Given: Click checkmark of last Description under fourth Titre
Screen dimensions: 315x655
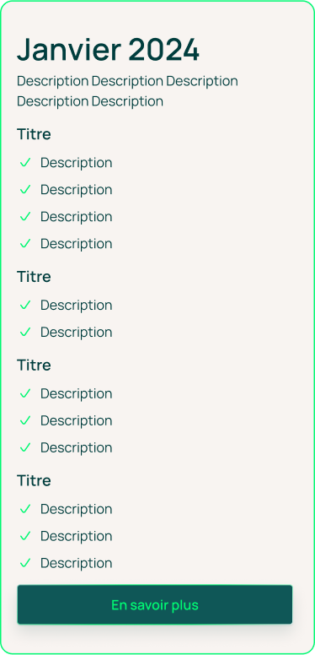Looking at the screenshot, I should tap(25, 563).
